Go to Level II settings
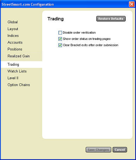 pos(13,78)
